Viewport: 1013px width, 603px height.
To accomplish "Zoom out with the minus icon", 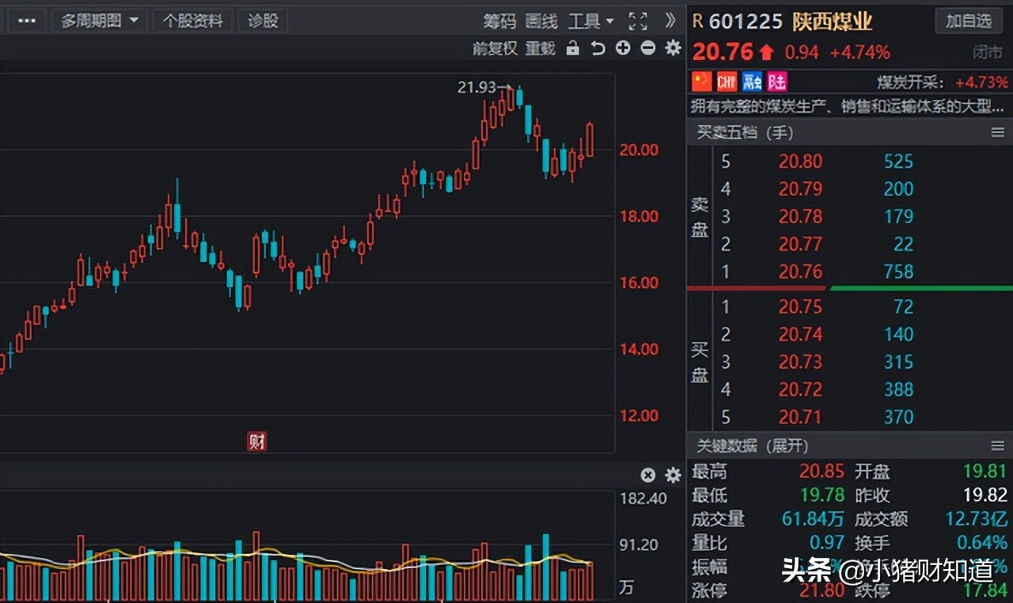I will [x=647, y=48].
